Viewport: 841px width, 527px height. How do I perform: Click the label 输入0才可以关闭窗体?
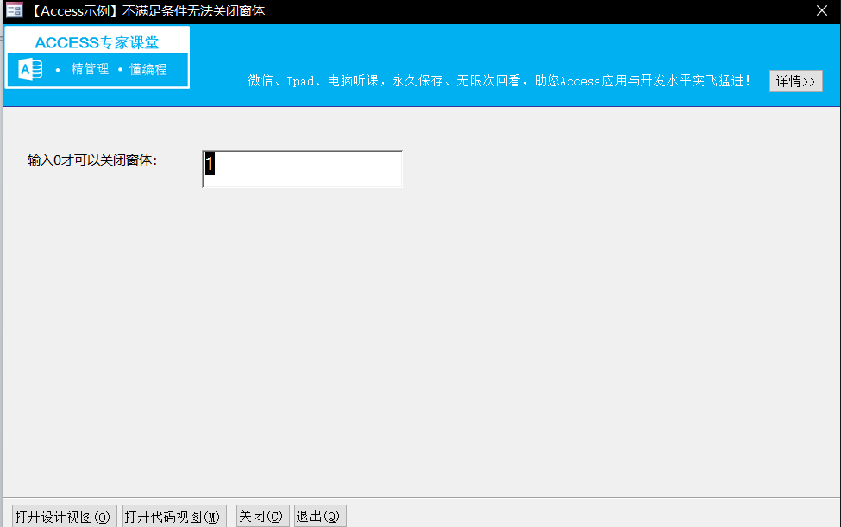point(92,160)
